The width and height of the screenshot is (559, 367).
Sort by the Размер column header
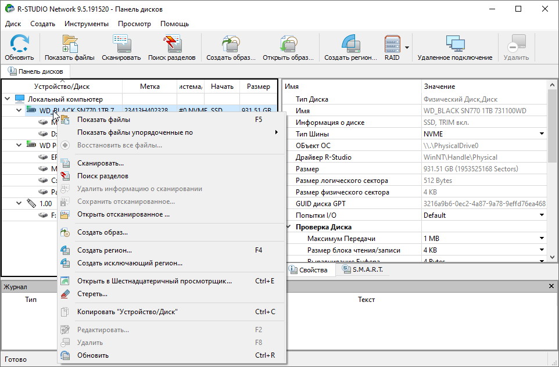[258, 86]
